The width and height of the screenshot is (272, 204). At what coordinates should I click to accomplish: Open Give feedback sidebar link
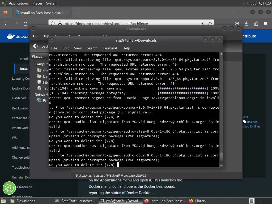pyautogui.click(x=24, y=187)
